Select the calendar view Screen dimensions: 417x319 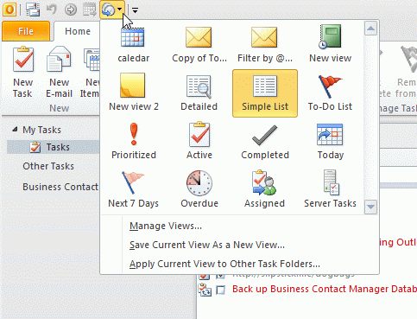[x=134, y=45]
